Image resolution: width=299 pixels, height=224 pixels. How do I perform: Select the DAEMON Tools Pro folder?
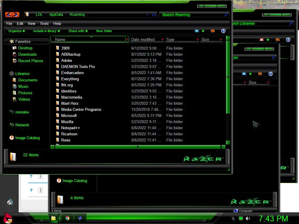(78, 67)
